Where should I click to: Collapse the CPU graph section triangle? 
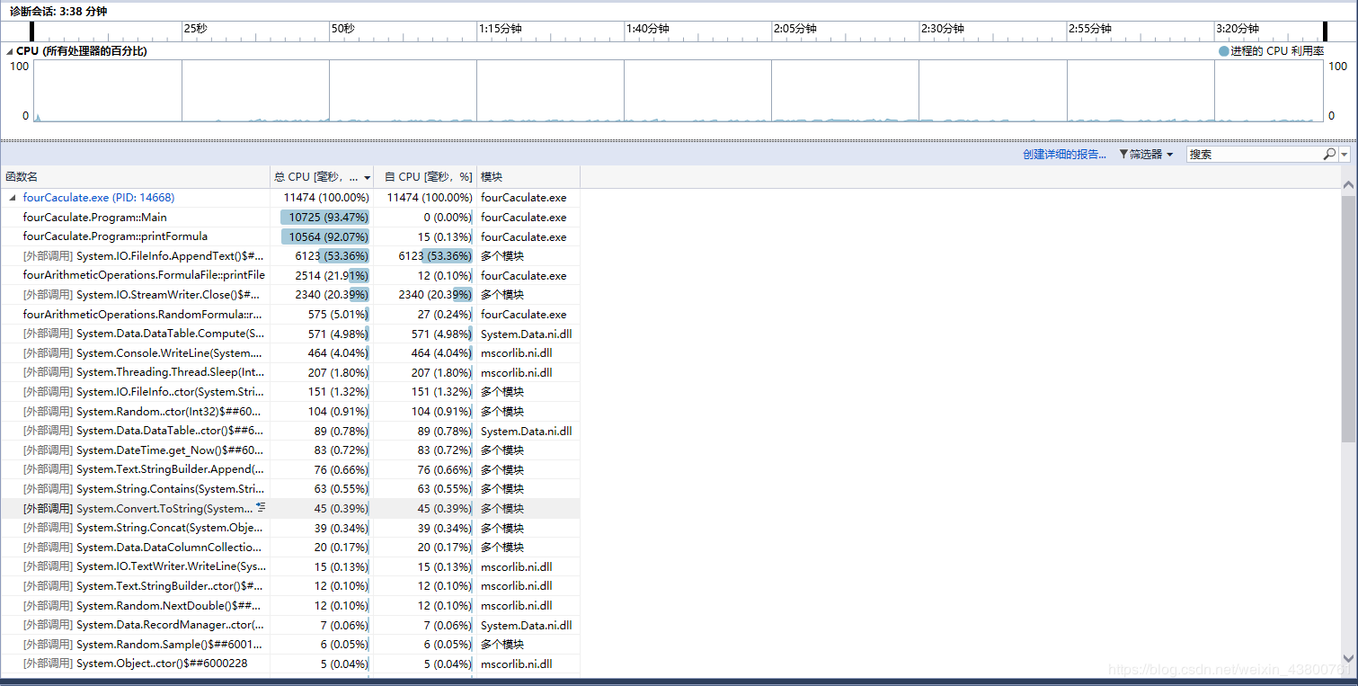tap(10, 51)
